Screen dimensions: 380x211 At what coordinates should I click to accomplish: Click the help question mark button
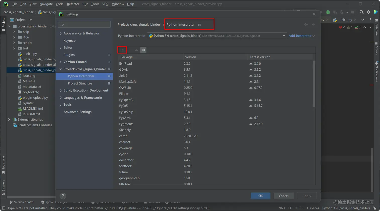tap(63, 196)
